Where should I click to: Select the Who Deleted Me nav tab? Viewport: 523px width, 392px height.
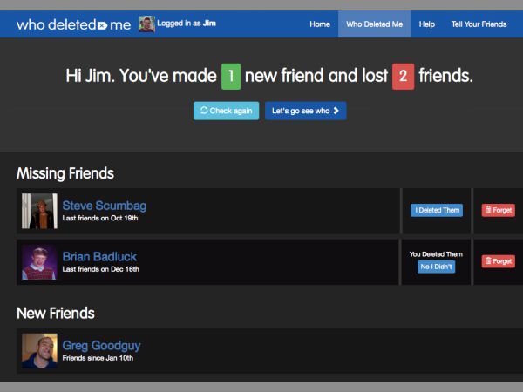[x=374, y=24]
